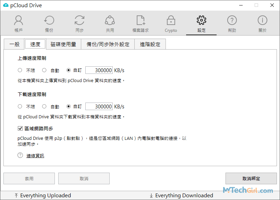Click the 取消綁定 button

pyautogui.click(x=251, y=178)
